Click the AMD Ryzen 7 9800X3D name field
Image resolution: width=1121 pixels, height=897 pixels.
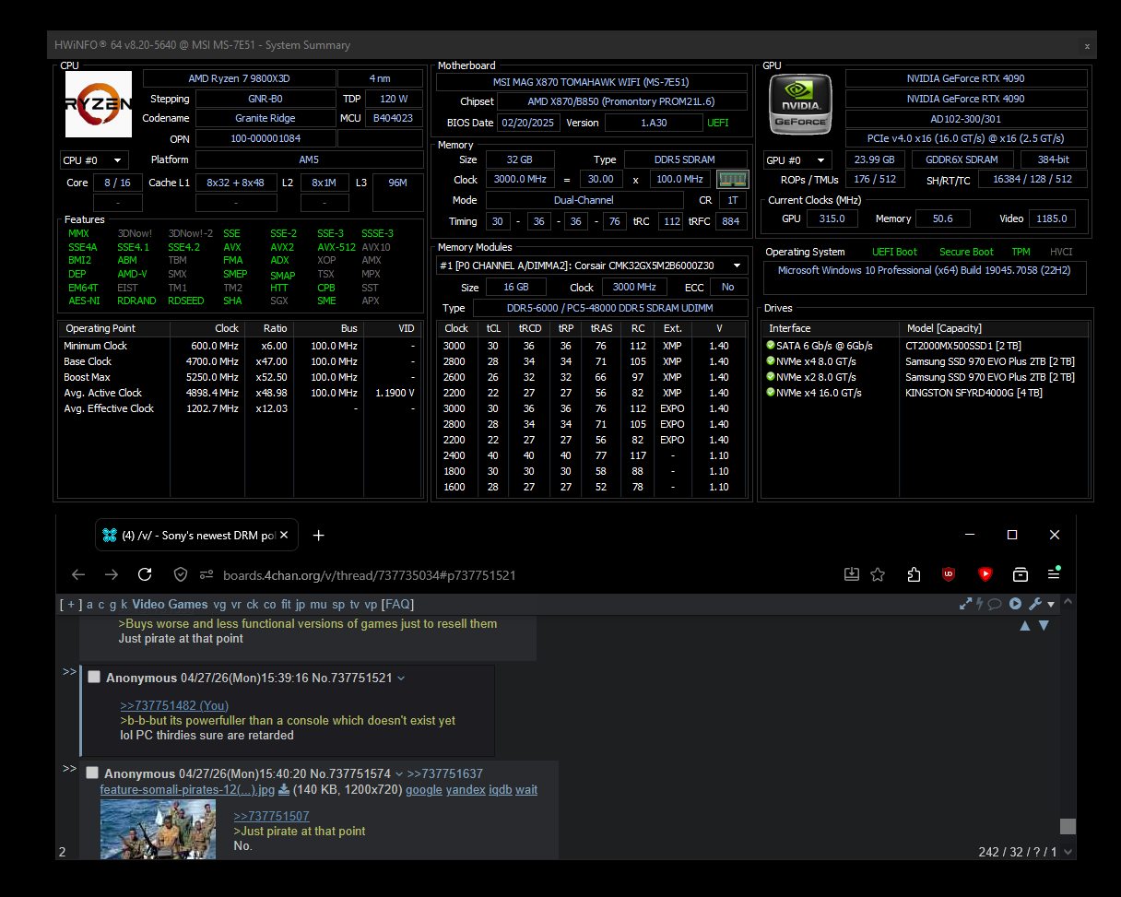(239, 78)
